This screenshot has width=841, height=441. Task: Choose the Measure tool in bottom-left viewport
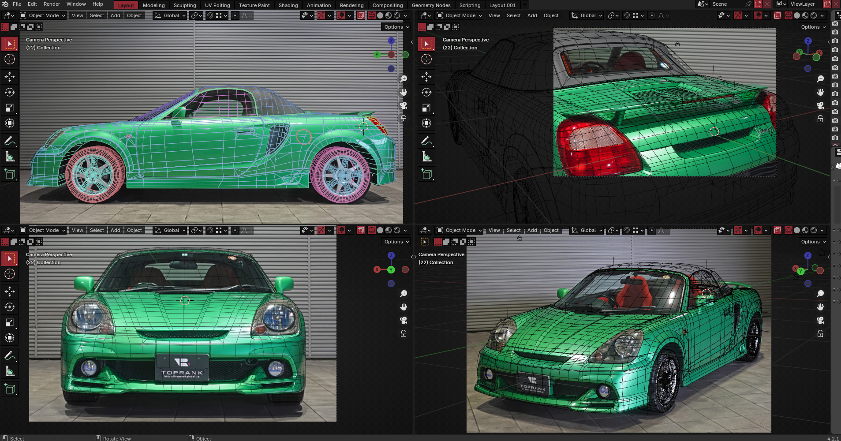click(x=10, y=371)
